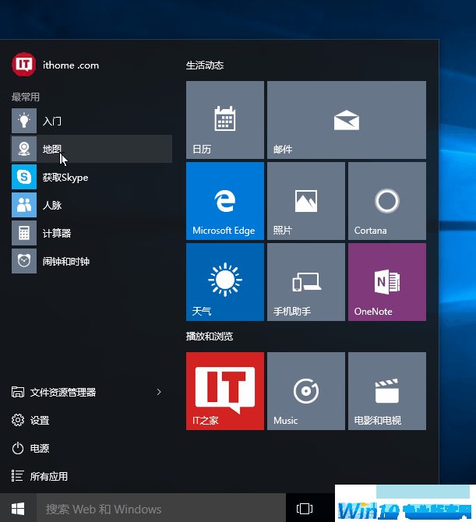Open the 照片 photos tile
Image resolution: width=476 pixels, height=522 pixels.
[x=306, y=201]
